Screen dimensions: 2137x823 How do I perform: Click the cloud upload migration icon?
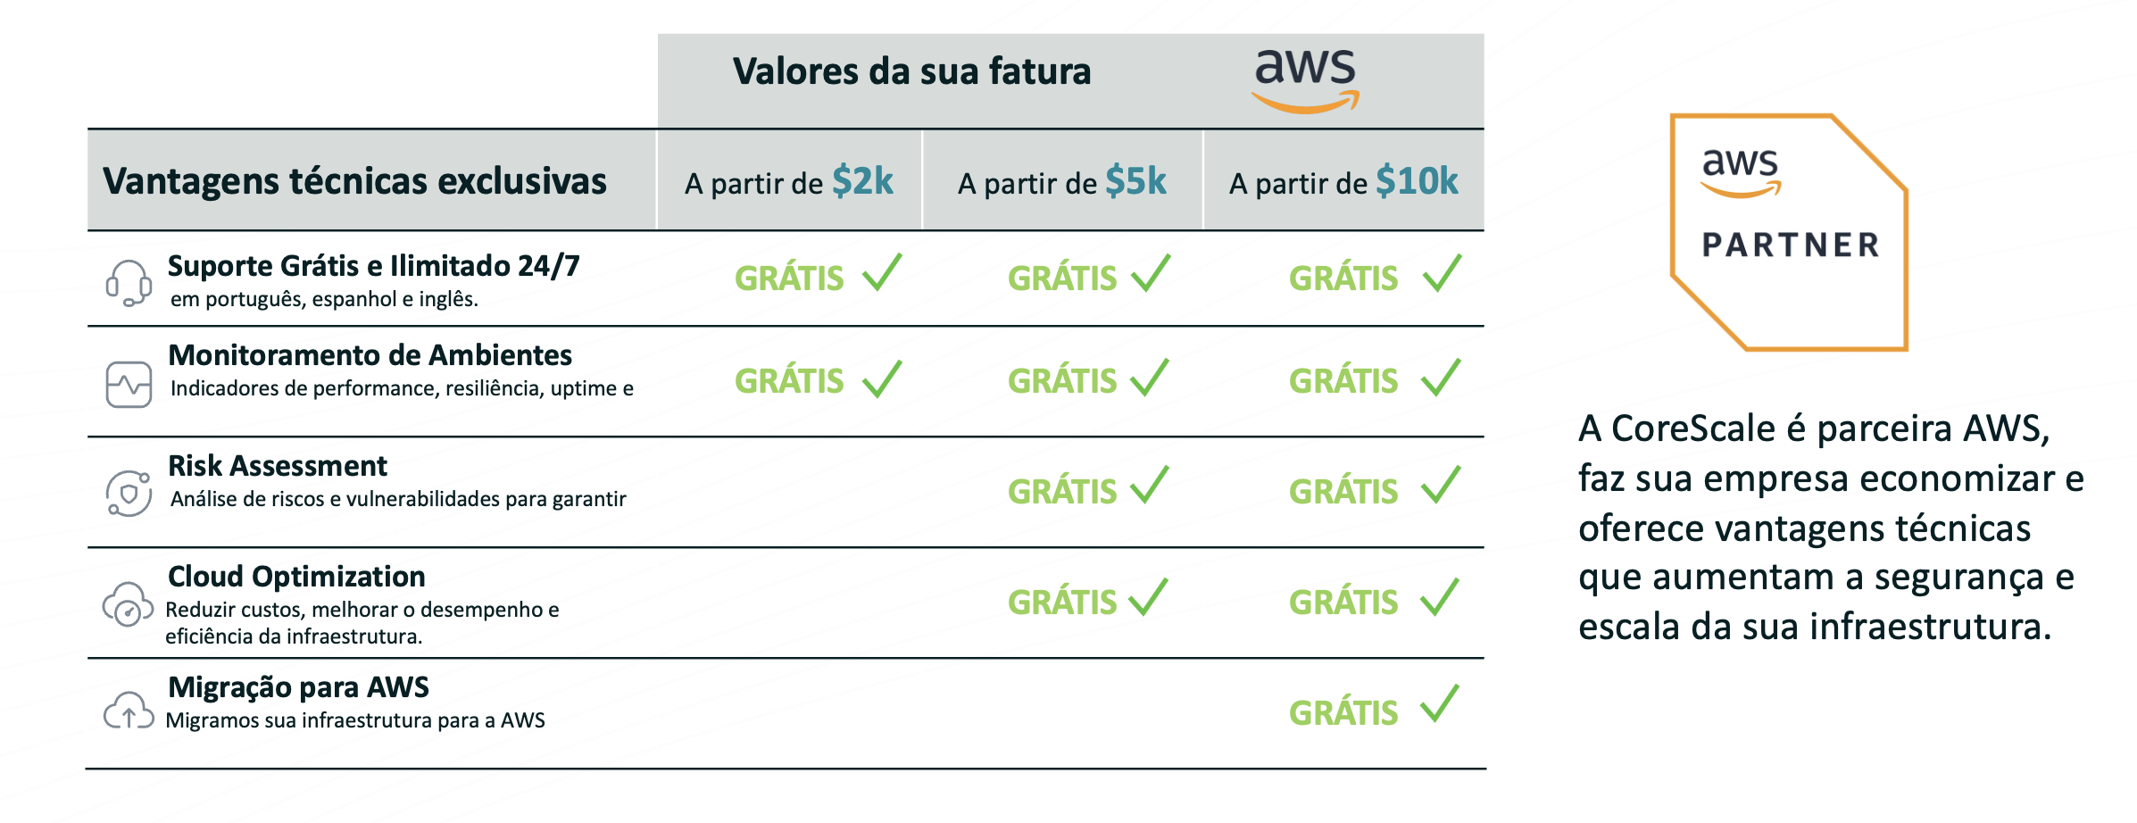tap(129, 711)
